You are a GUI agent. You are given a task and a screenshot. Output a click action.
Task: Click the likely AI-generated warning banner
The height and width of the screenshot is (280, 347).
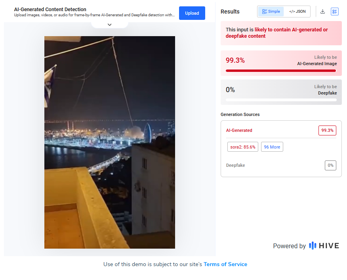[281, 33]
